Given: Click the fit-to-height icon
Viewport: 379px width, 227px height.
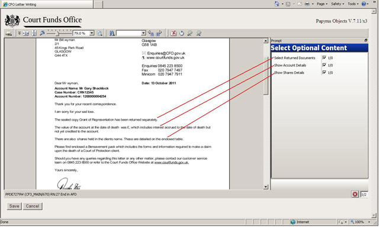Looking at the screenshot, I should coord(34,33).
